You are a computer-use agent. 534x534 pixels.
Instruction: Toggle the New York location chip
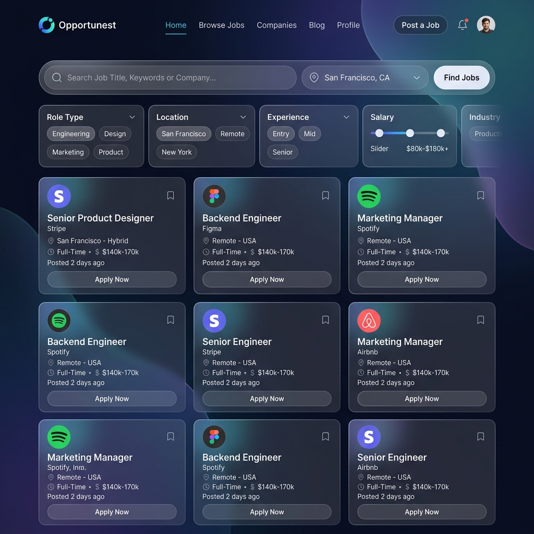pos(176,152)
